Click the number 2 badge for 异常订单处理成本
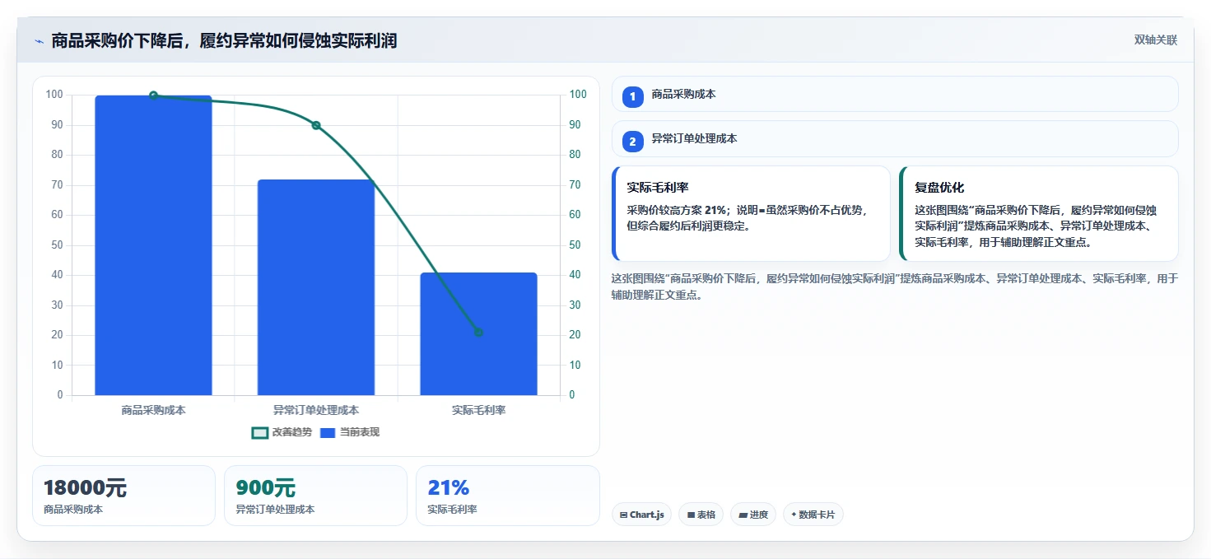Viewport: 1211px width, 559px height. point(632,142)
